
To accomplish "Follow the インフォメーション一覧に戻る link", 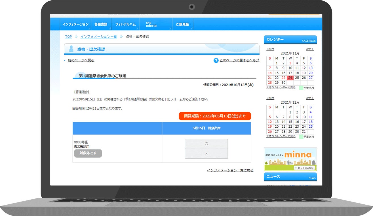I will coord(230,170).
